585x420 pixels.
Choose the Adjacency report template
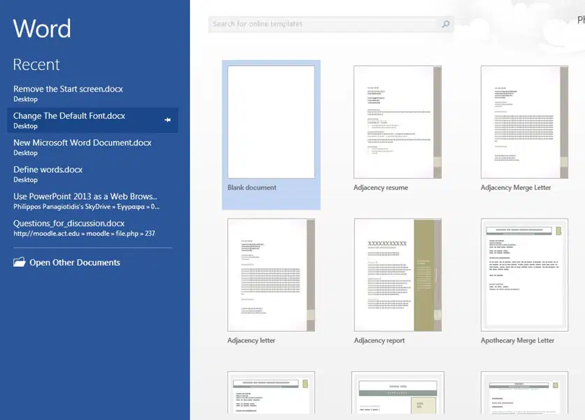coord(398,275)
